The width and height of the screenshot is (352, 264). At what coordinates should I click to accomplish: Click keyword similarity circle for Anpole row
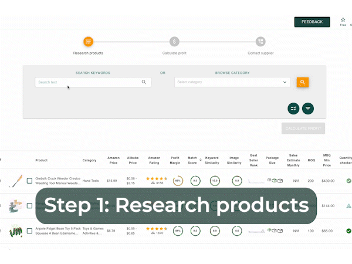pyautogui.click(x=215, y=231)
